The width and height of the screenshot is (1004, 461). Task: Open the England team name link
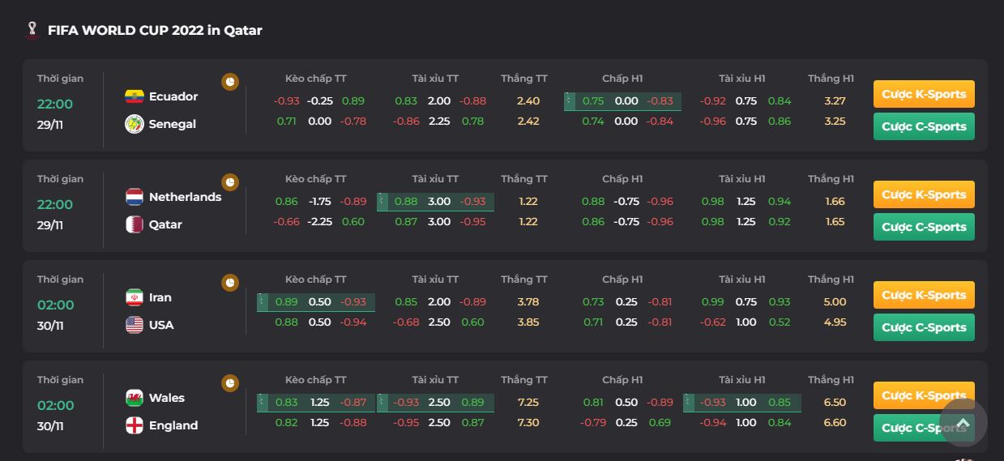click(x=173, y=425)
